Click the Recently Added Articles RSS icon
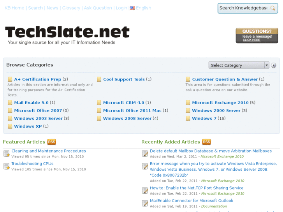Screen dimensions: 283x212 [x=206, y=142]
